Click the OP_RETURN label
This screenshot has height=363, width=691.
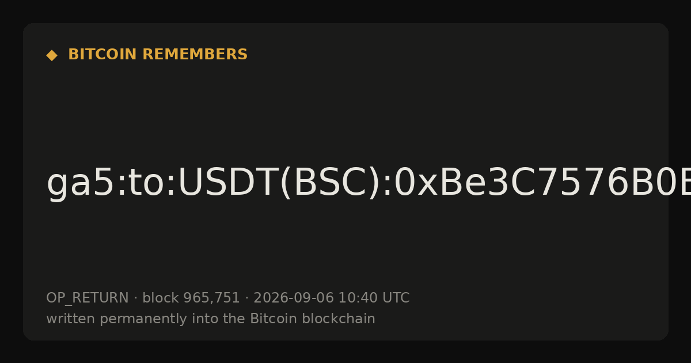88,298
